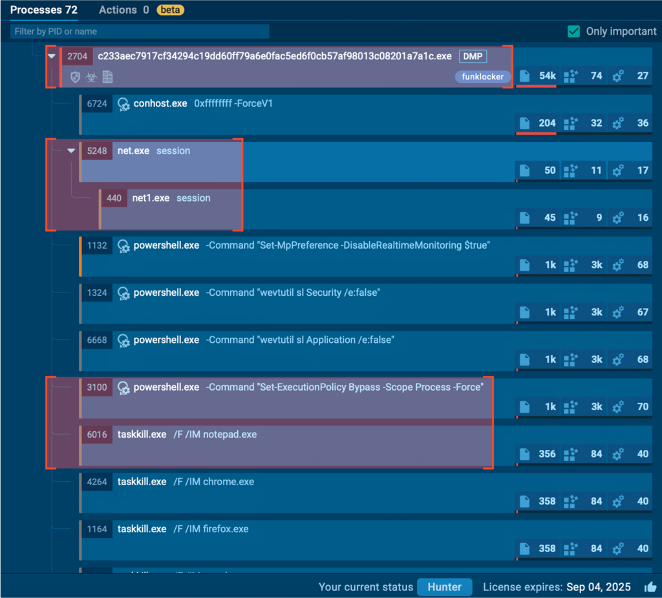The height and width of the screenshot is (598, 662).
Task: Collapse the process 2704 tree arrow
Action: [52, 56]
